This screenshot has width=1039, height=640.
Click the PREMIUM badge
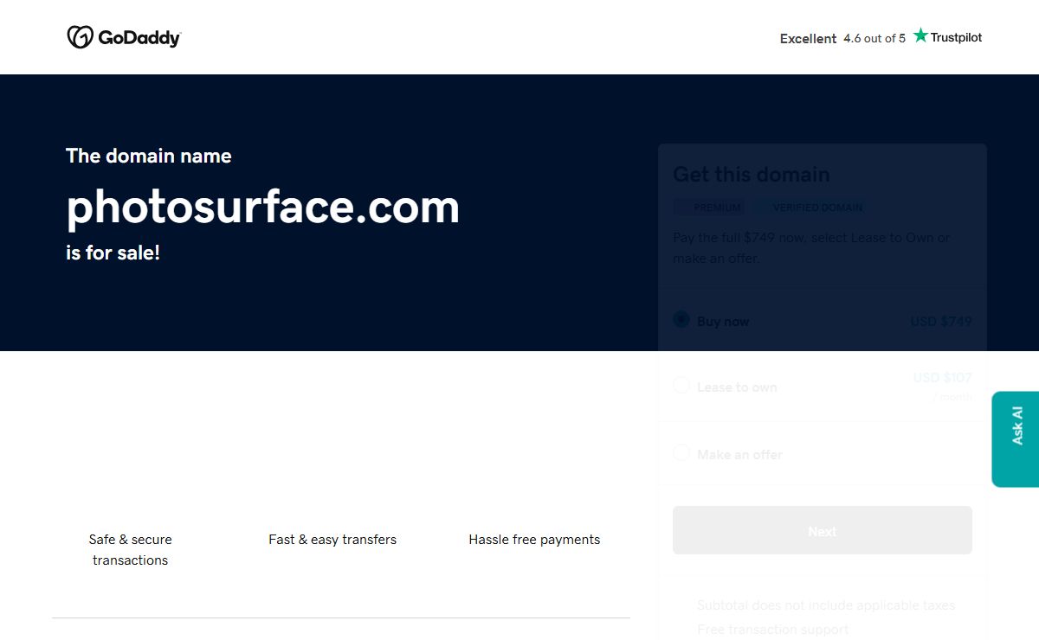coord(709,208)
